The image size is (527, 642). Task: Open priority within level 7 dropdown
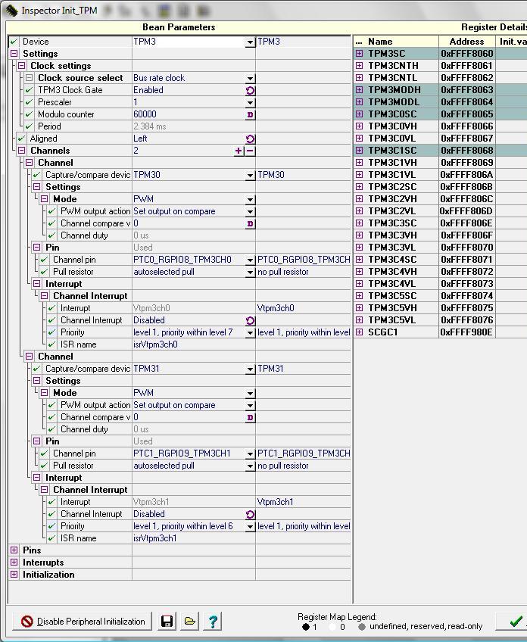250,333
